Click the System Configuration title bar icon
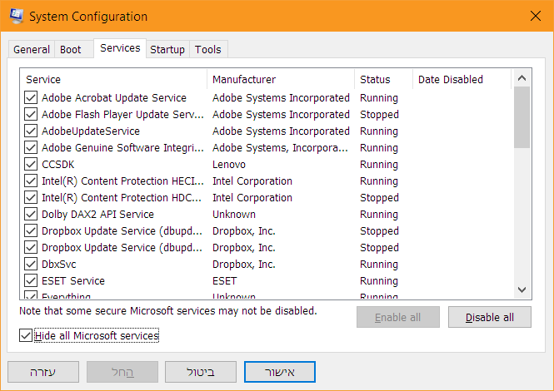Screen dimensions: 554x391 (16, 16)
